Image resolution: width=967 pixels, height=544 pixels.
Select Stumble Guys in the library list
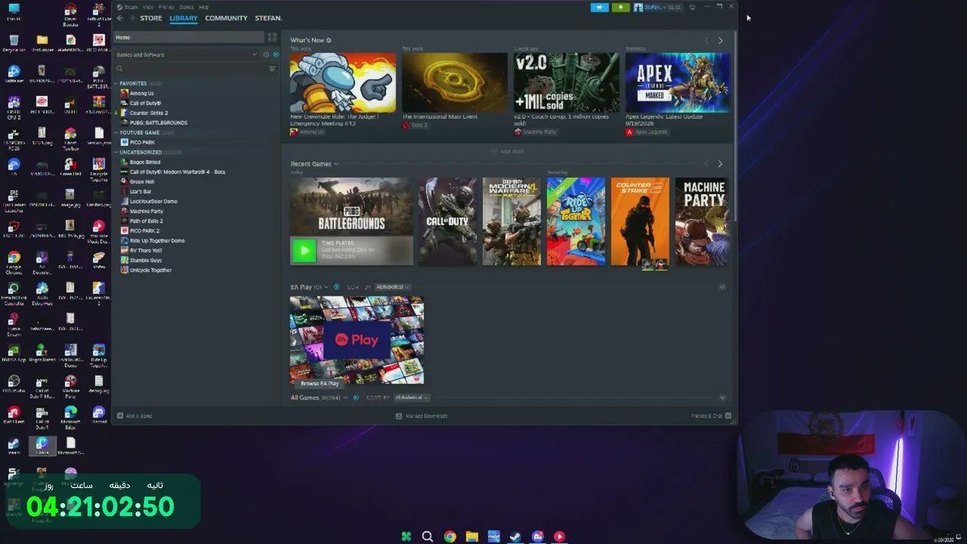point(145,260)
